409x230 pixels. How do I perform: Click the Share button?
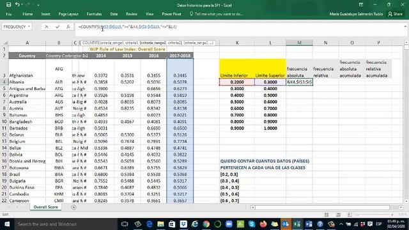396,14
